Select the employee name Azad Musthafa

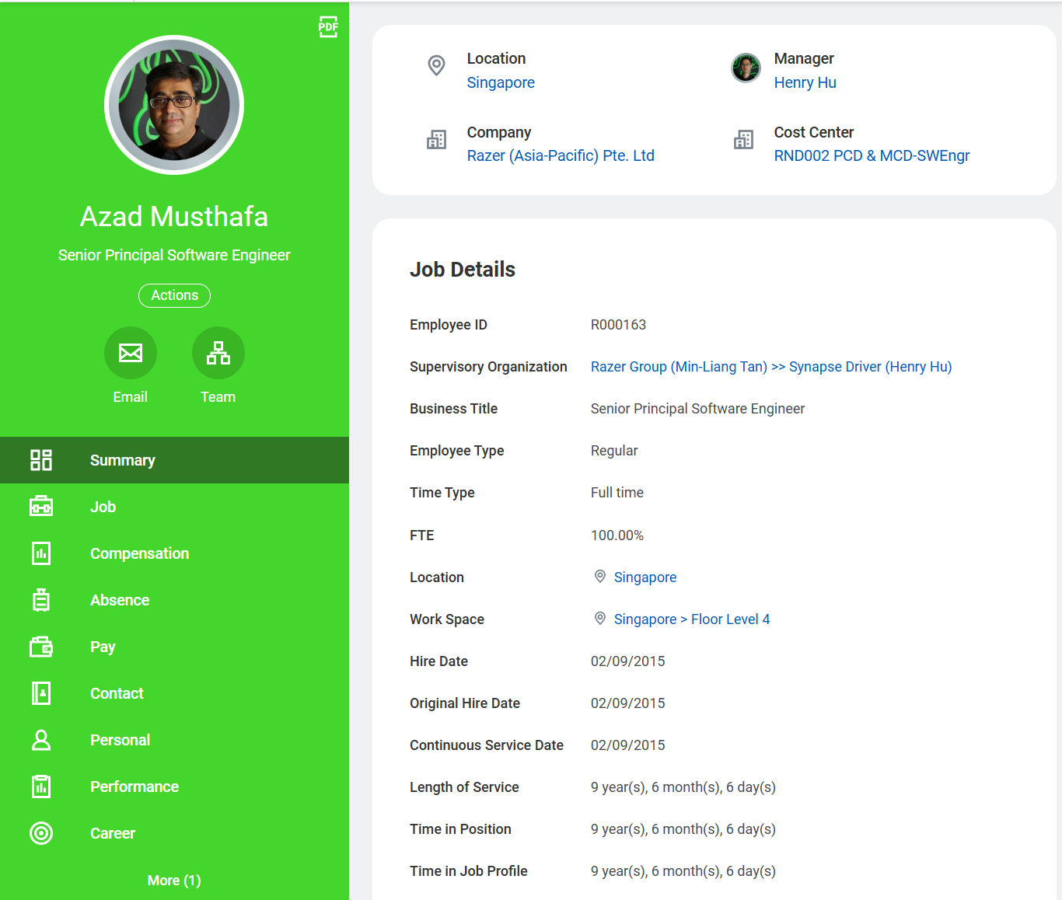[x=174, y=217]
